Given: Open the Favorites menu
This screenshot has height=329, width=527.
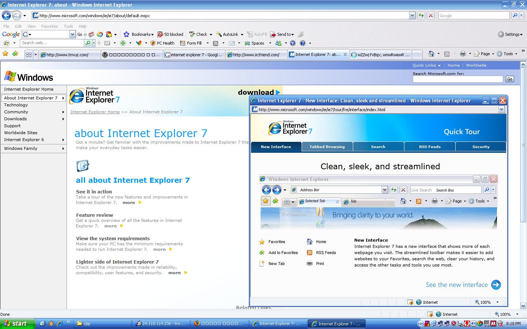Looking at the screenshot, I should point(49,26).
